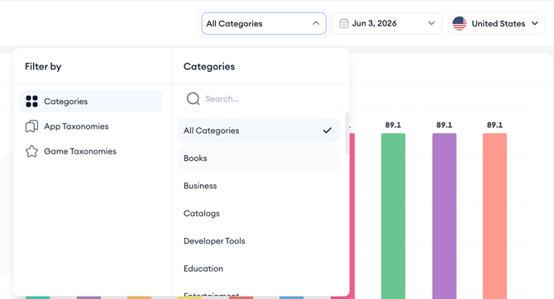Image resolution: width=554 pixels, height=299 pixels.
Task: Choose the Developer Tools category
Action: [259, 240]
